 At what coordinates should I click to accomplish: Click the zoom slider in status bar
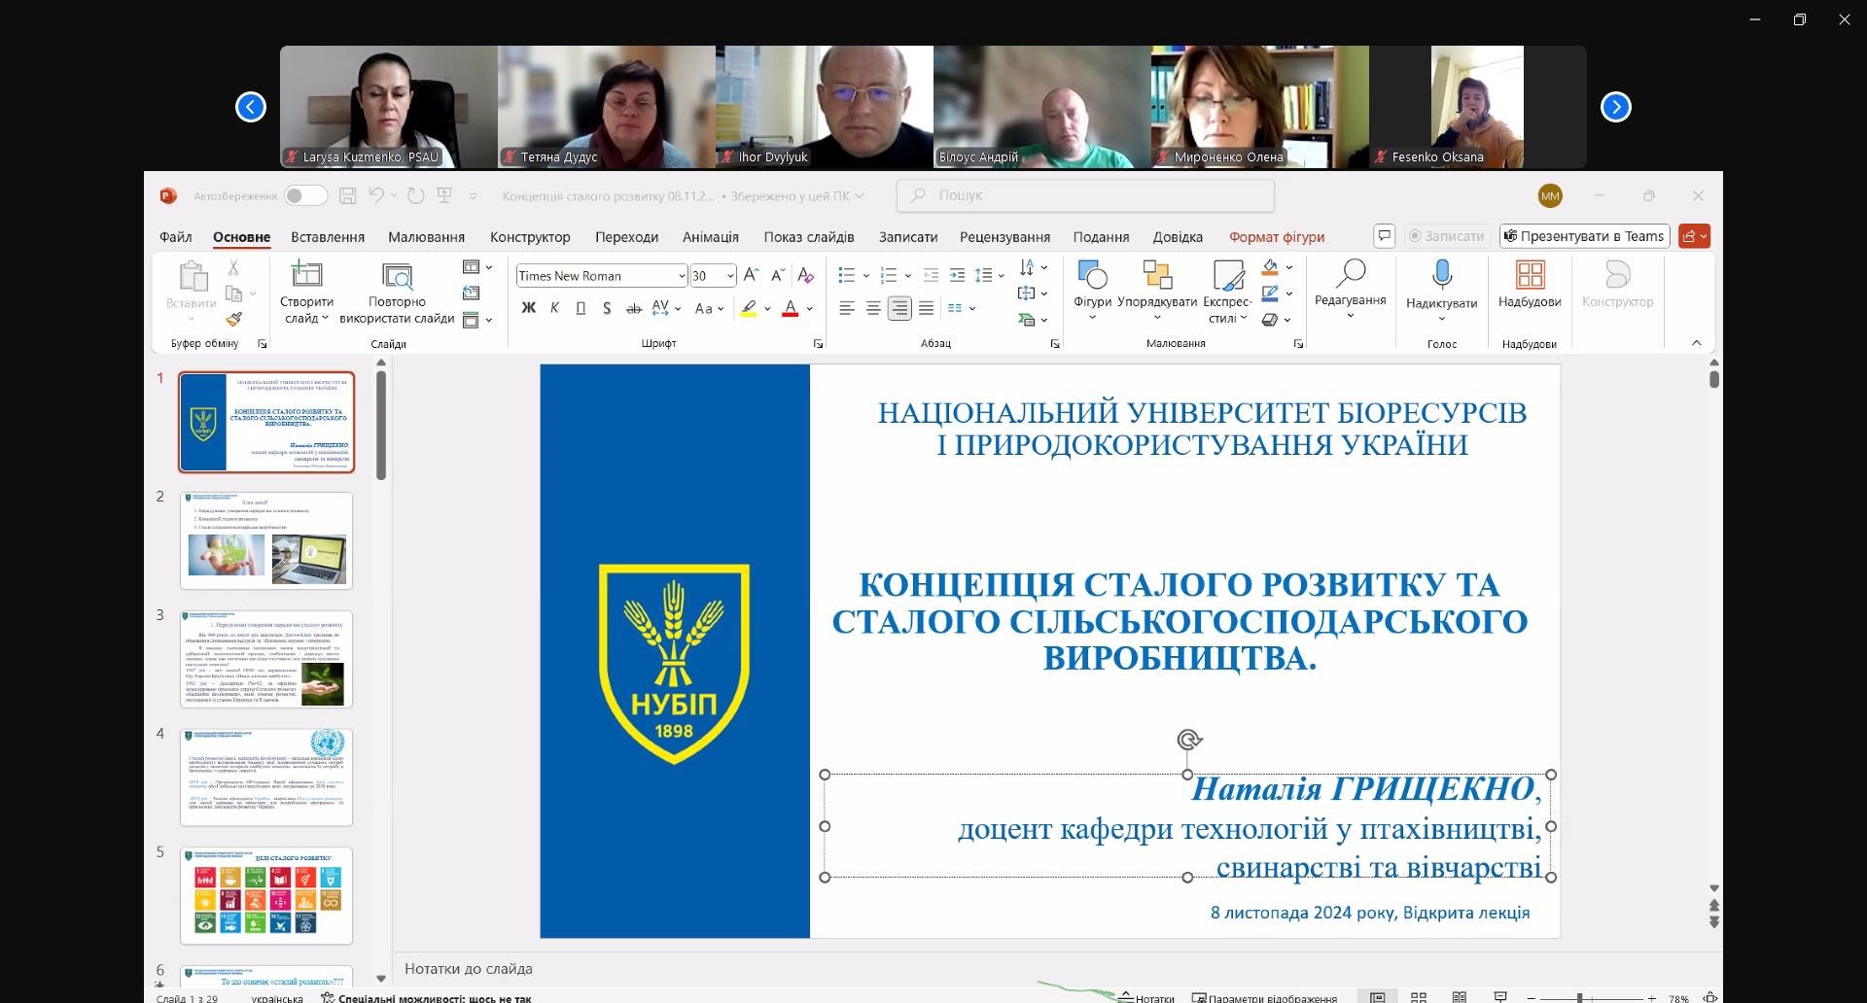point(1591,997)
